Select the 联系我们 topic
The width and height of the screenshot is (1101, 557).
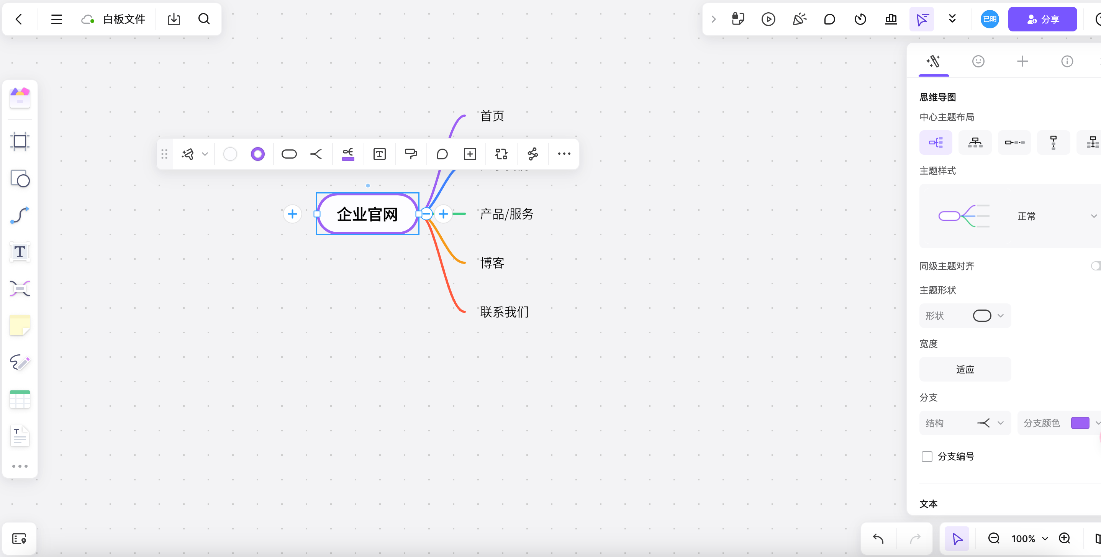tap(505, 312)
